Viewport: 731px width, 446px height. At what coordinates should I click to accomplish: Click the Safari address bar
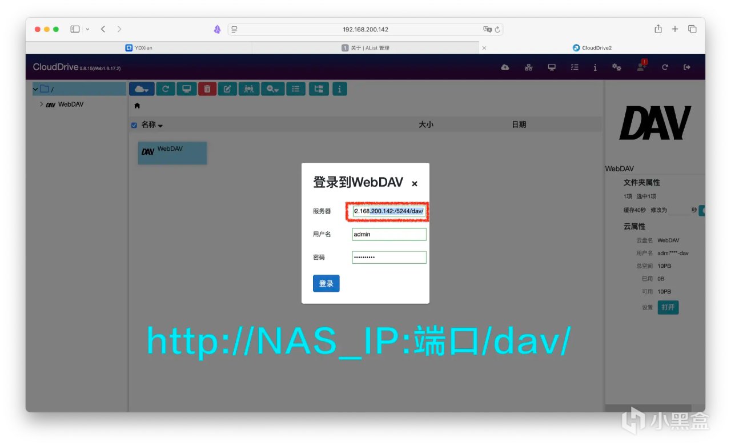tap(365, 29)
